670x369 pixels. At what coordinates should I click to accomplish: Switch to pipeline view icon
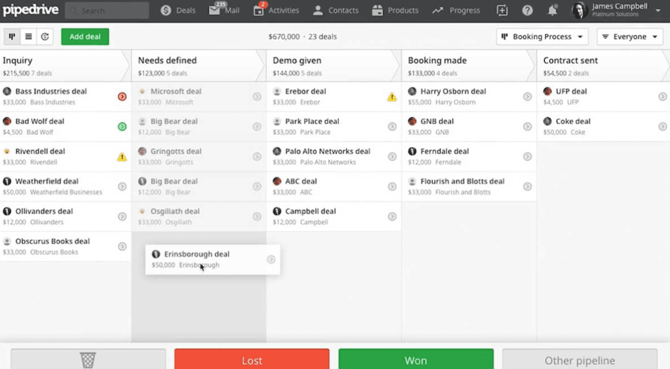[12, 37]
